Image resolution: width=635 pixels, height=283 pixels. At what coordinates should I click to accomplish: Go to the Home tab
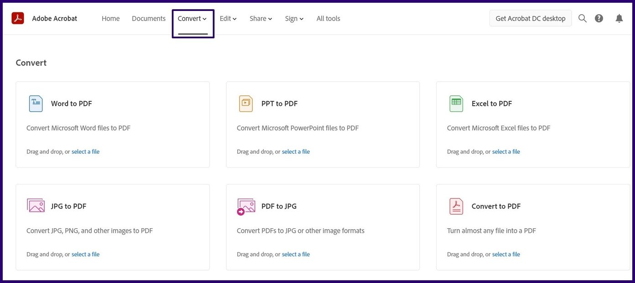coord(110,19)
